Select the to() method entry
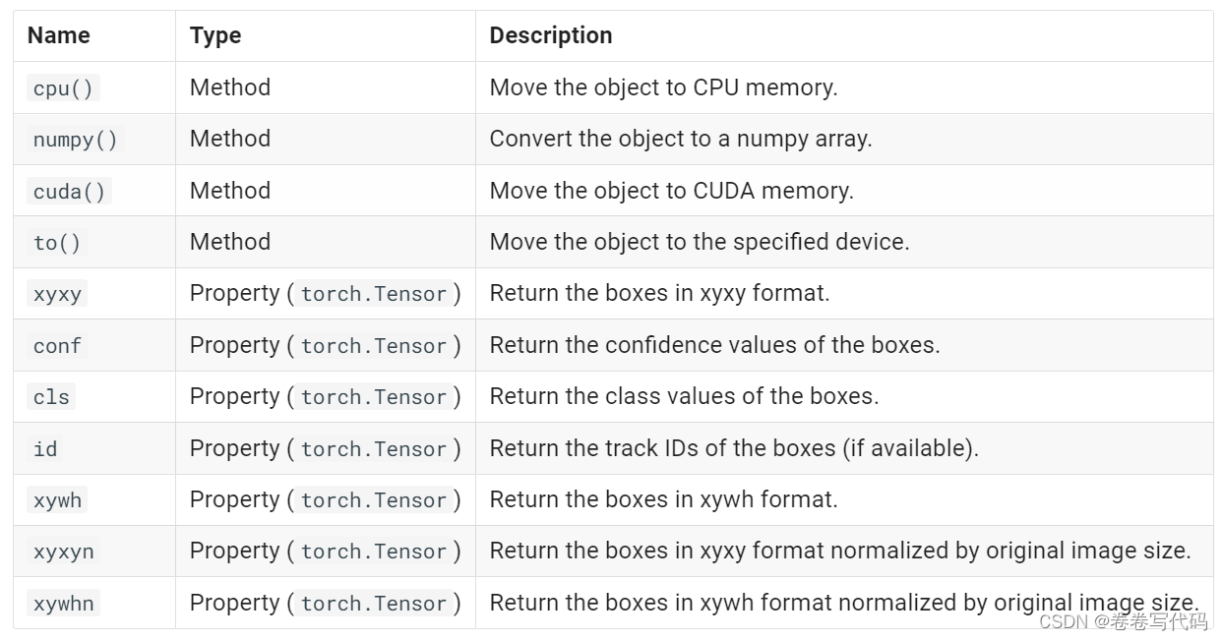 [57, 243]
